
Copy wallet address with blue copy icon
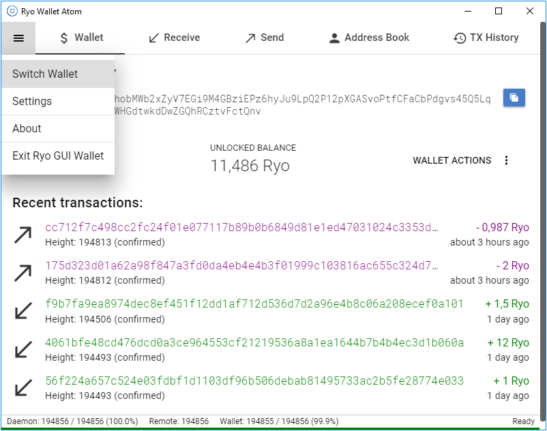click(x=514, y=98)
